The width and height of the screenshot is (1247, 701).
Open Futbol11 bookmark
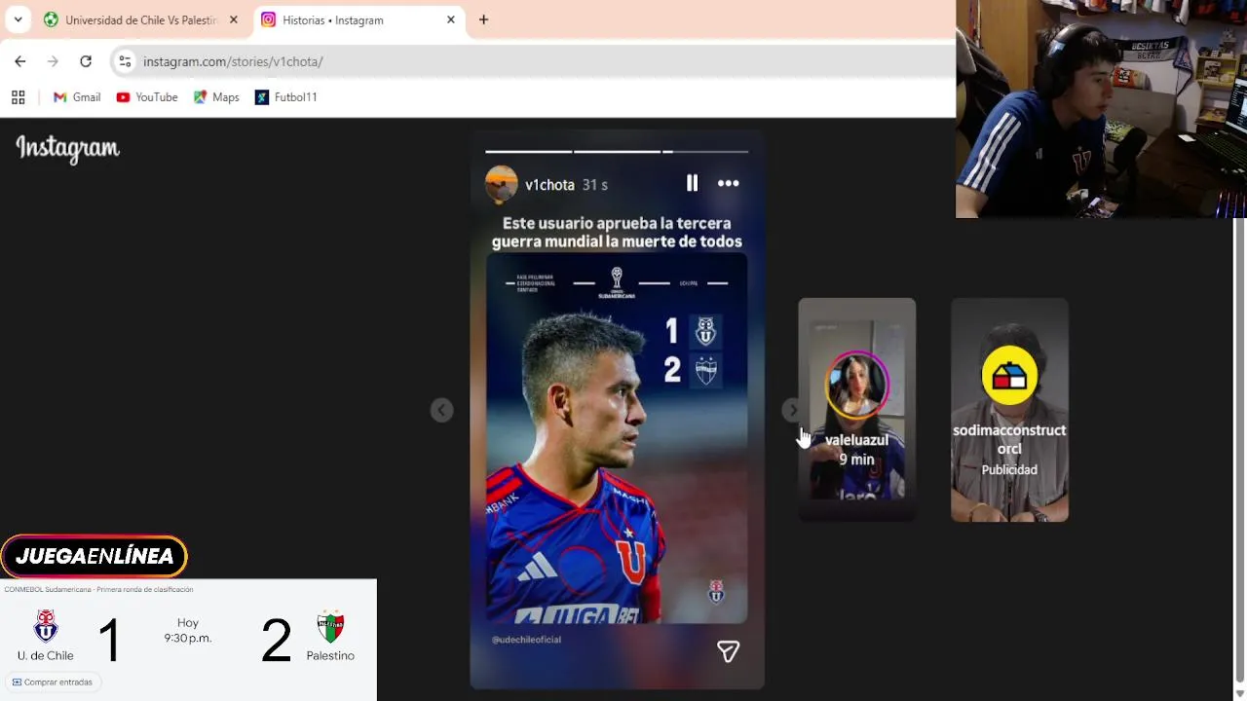285,97
